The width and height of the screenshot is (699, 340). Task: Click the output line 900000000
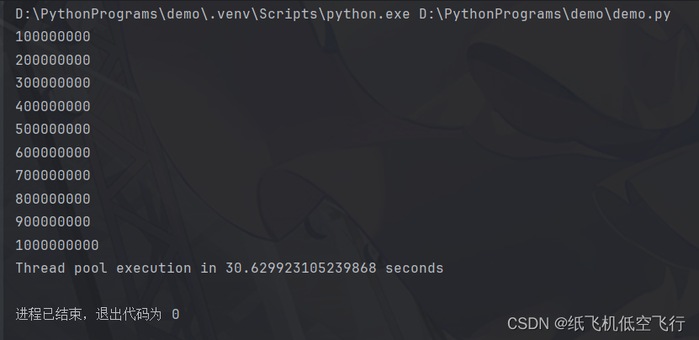tap(53, 222)
